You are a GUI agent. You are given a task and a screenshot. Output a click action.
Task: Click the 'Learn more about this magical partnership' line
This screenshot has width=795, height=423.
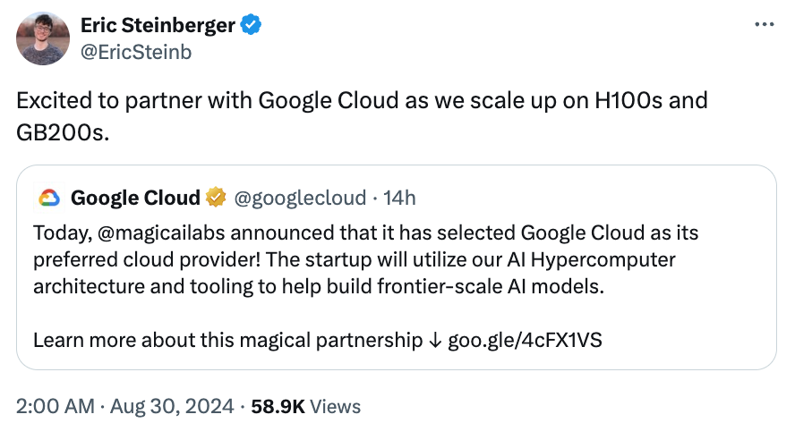click(227, 341)
